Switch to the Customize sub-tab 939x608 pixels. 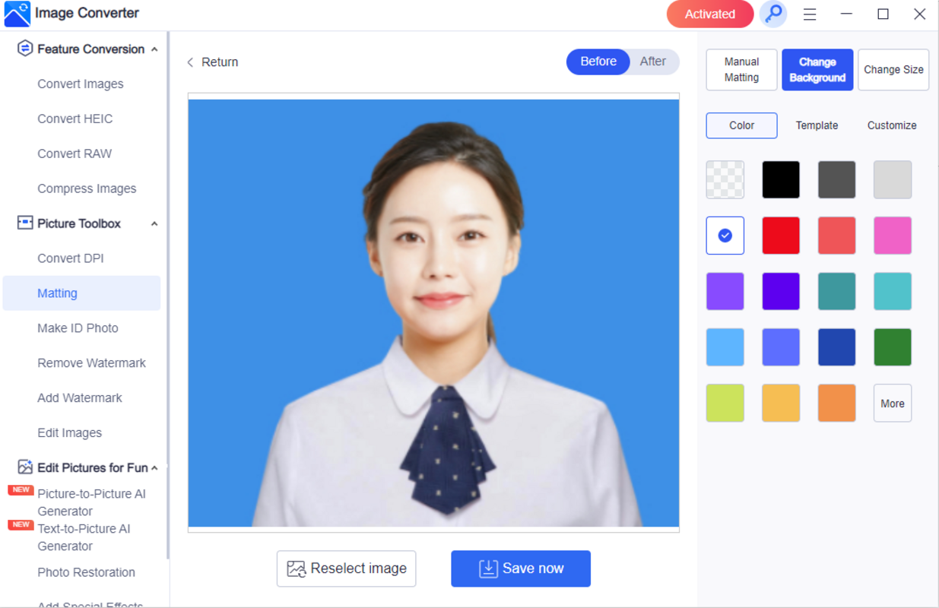(x=892, y=125)
